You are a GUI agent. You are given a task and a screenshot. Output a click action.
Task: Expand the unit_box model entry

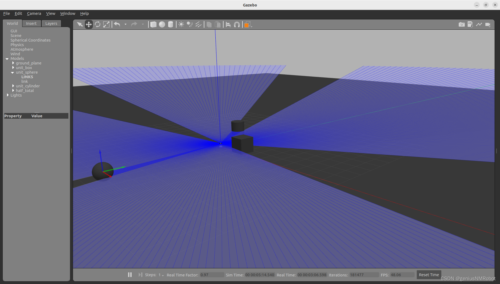point(13,67)
